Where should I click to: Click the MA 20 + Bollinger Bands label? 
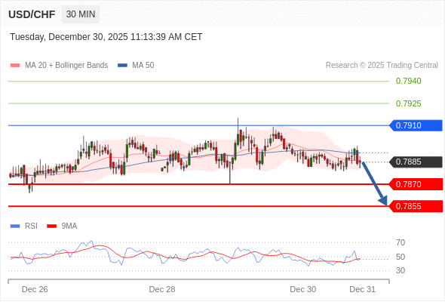click(66, 66)
